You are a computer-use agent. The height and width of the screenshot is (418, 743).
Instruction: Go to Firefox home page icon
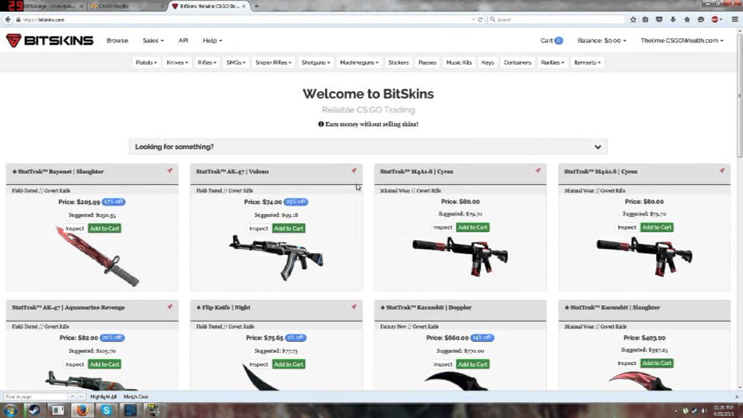[x=687, y=19]
